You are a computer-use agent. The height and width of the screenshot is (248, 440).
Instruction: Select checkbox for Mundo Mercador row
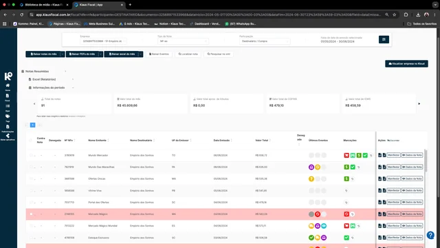[x=31, y=155]
